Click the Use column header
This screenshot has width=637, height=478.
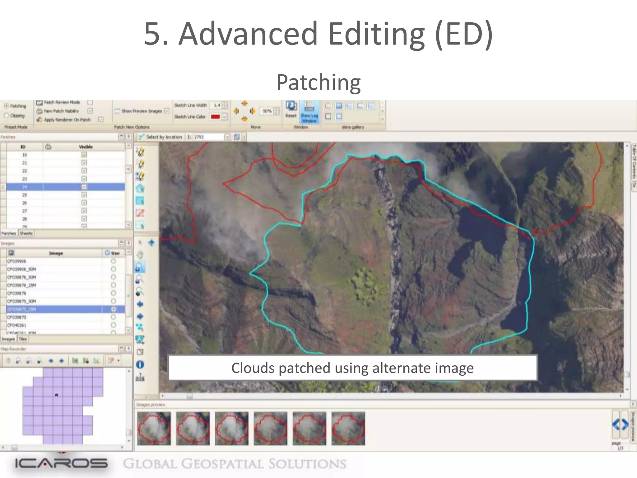(114, 253)
